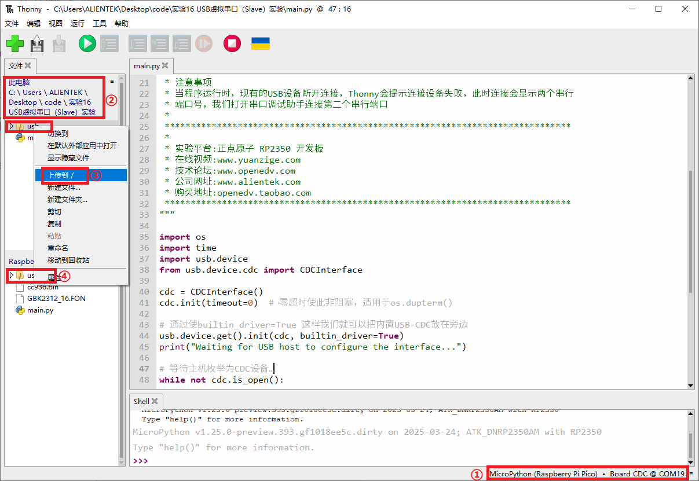Expand the local usb folder arrow
Viewport: 699px width, 481px height.
point(10,126)
